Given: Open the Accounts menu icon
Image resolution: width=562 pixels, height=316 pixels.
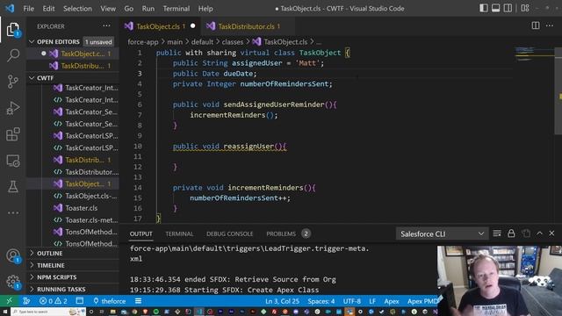Looking at the screenshot, I should (x=13, y=255).
